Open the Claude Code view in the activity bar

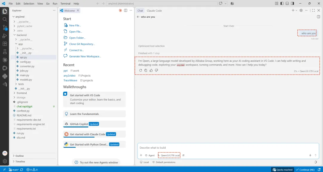pyautogui.click(x=4, y=60)
